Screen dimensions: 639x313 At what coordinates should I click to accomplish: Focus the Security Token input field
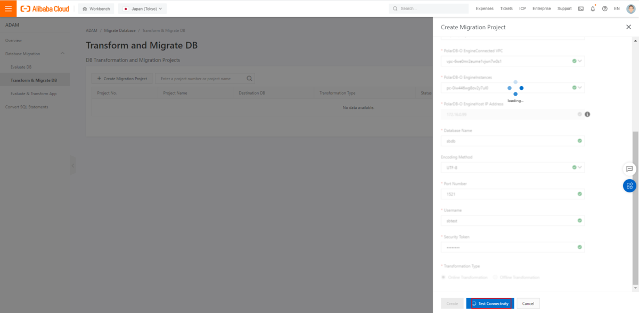coord(513,247)
